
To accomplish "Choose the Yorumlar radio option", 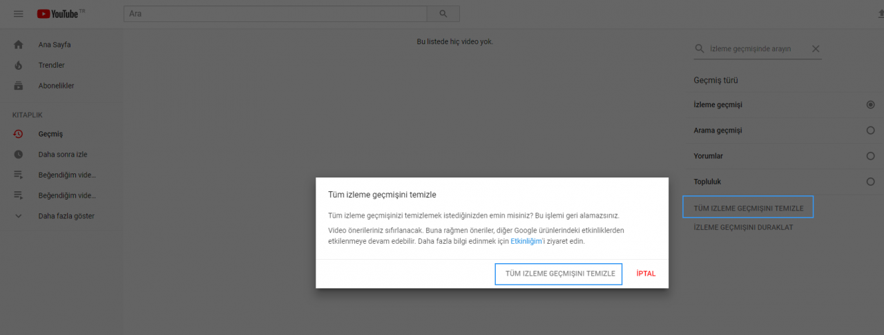I will click(870, 156).
